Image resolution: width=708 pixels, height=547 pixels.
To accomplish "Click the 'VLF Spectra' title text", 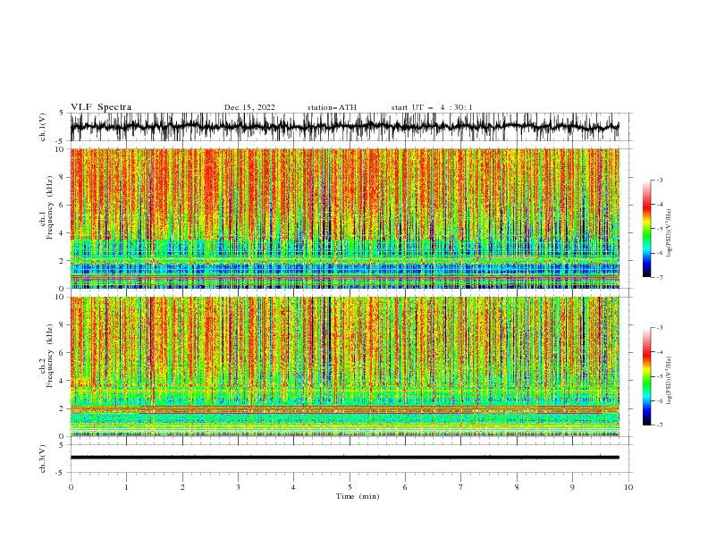I will pyautogui.click(x=101, y=107).
